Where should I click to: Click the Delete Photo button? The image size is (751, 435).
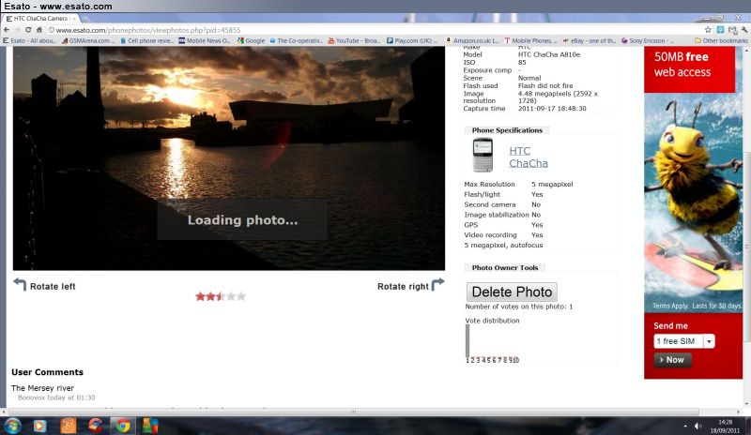512,292
